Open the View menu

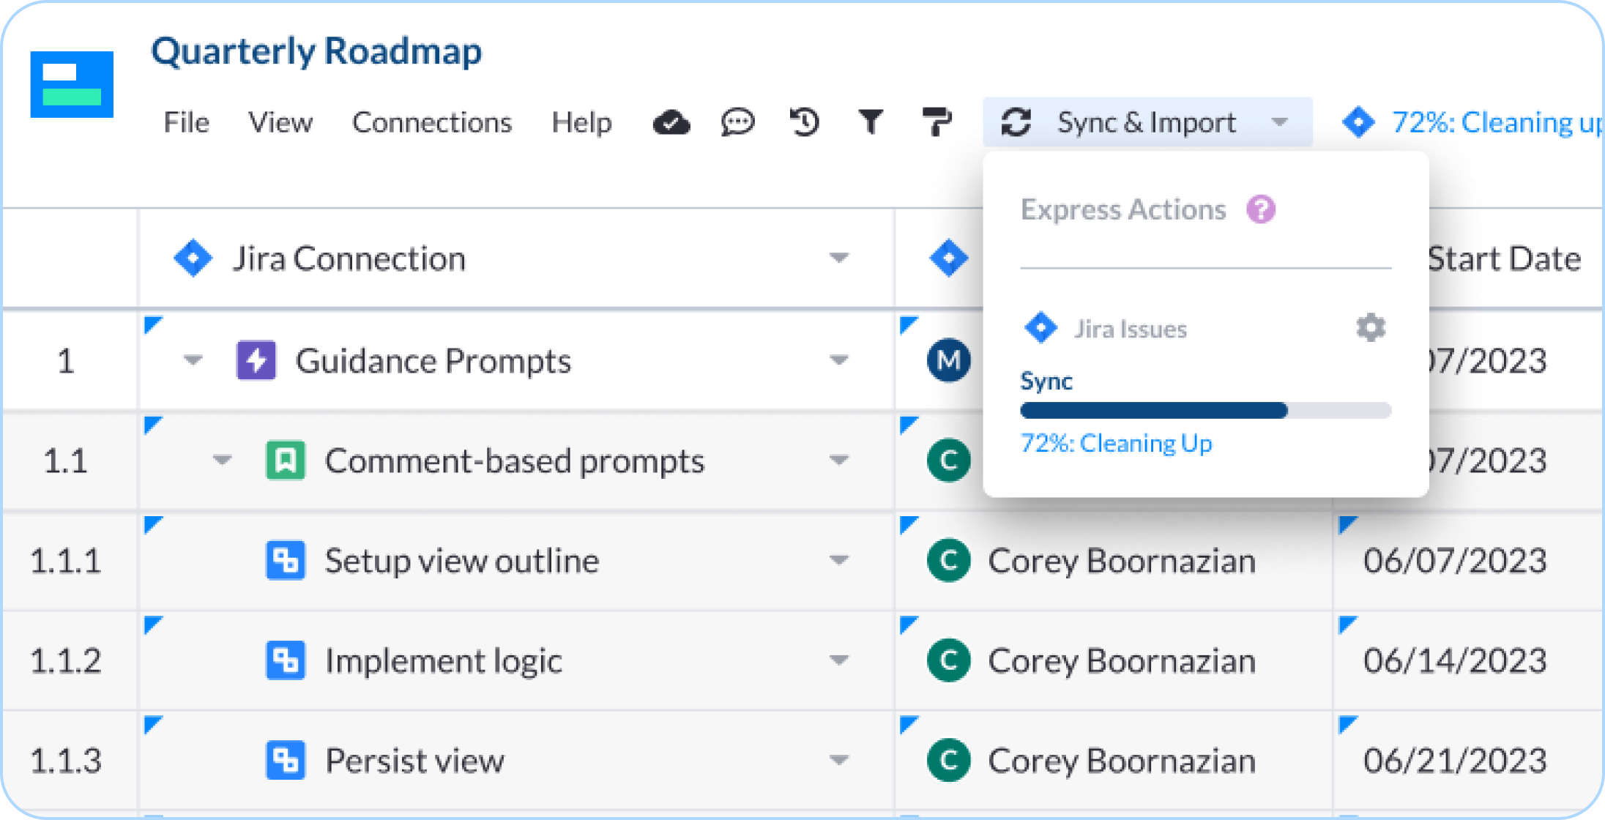click(280, 122)
